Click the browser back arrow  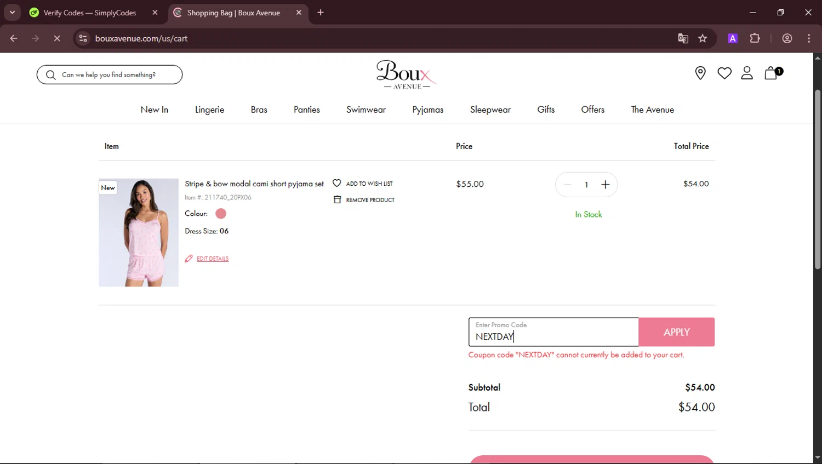point(14,38)
